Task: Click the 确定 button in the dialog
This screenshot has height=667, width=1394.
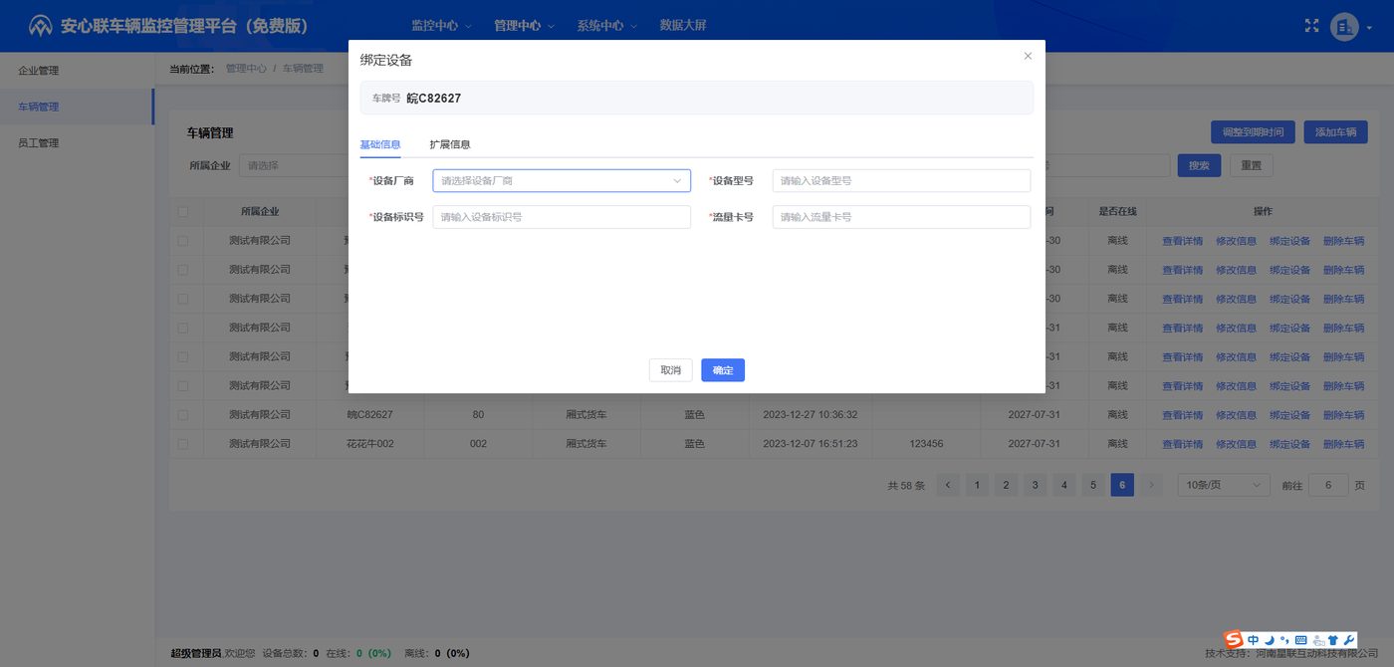Action: 723,370
